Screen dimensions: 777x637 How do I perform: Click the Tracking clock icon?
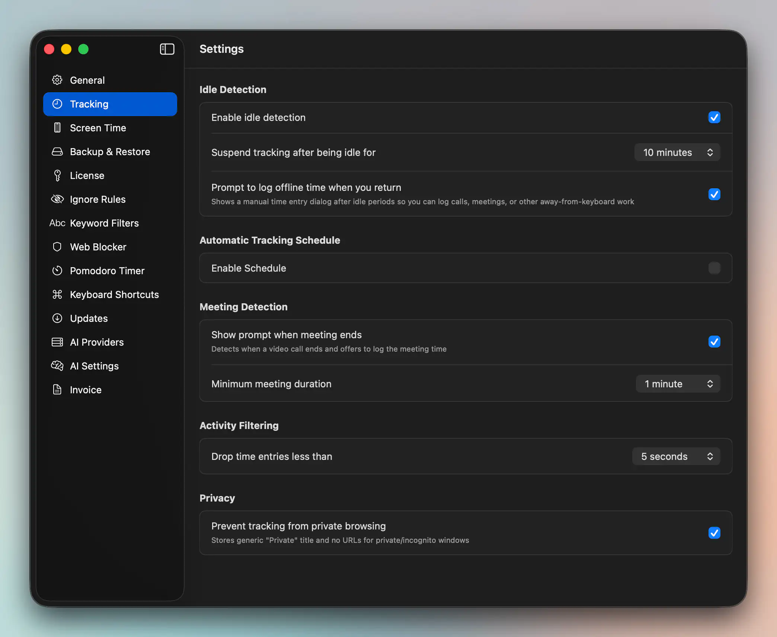tap(57, 104)
